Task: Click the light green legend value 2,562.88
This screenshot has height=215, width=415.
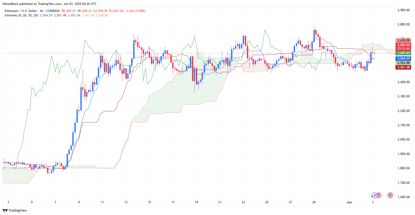Action: (x=88, y=15)
